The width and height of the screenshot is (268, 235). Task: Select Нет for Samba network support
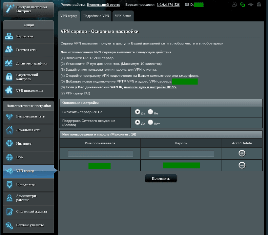[x=150, y=122]
